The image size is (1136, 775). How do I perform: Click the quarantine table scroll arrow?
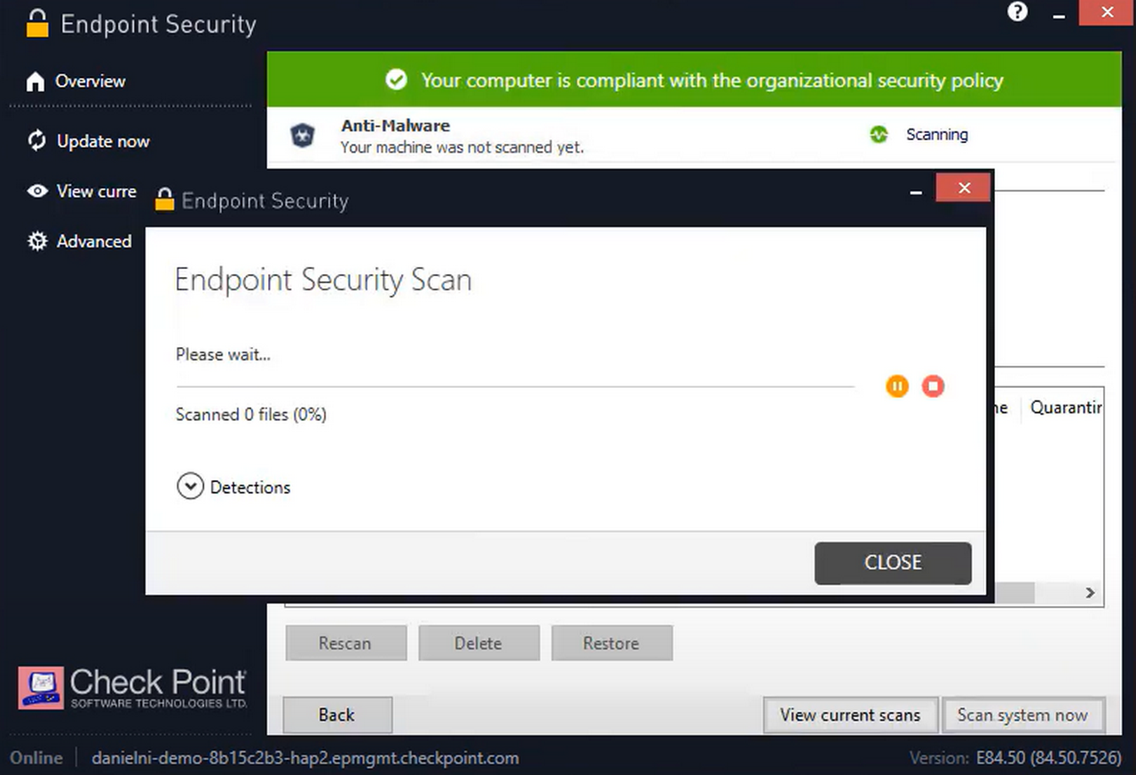1090,592
